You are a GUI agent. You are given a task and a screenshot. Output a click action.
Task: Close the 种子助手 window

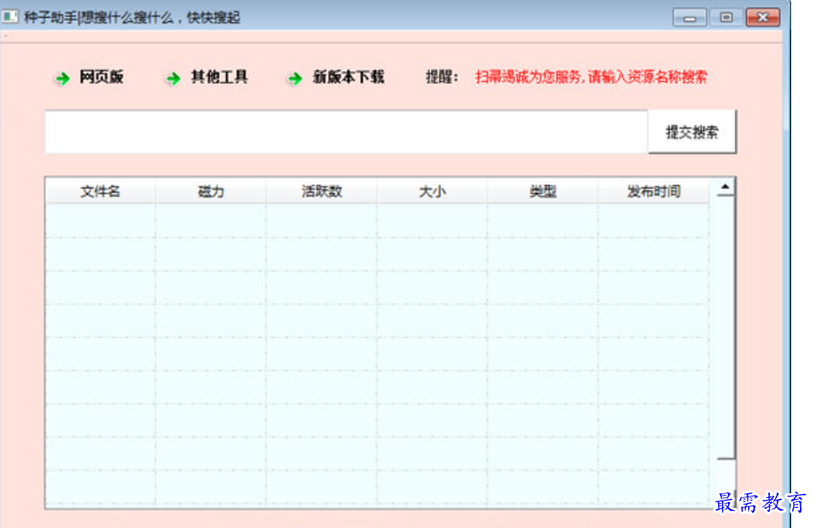763,18
